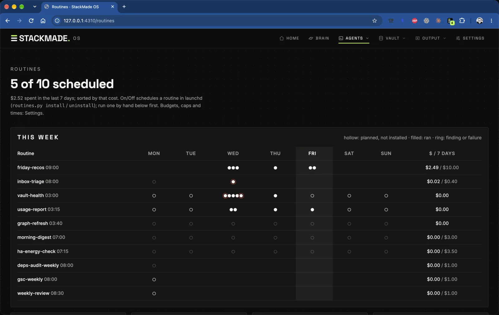499x315 pixels.
Task: Click the Friday filled dot for usage-report
Action: 312,210
